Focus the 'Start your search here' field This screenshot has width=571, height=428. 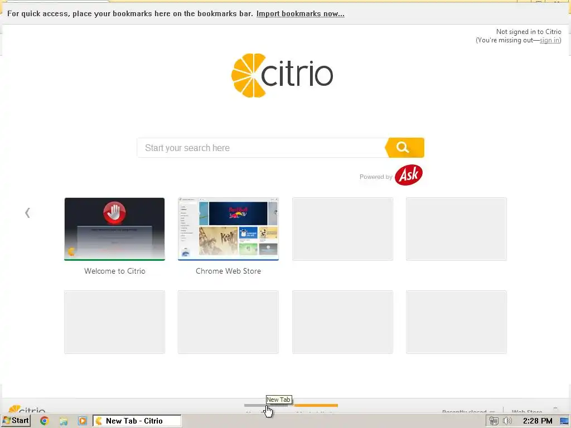click(x=261, y=148)
